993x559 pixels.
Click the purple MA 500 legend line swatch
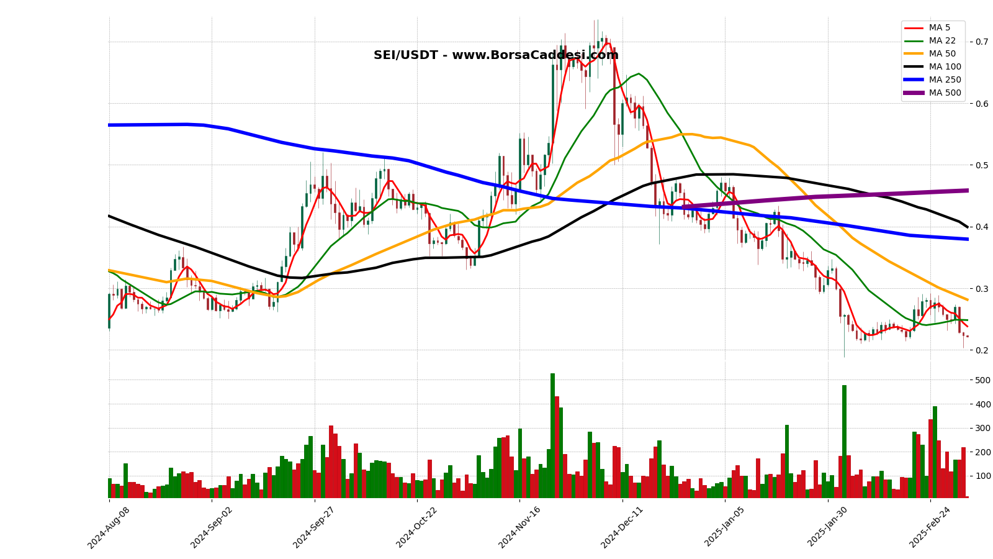coord(914,93)
